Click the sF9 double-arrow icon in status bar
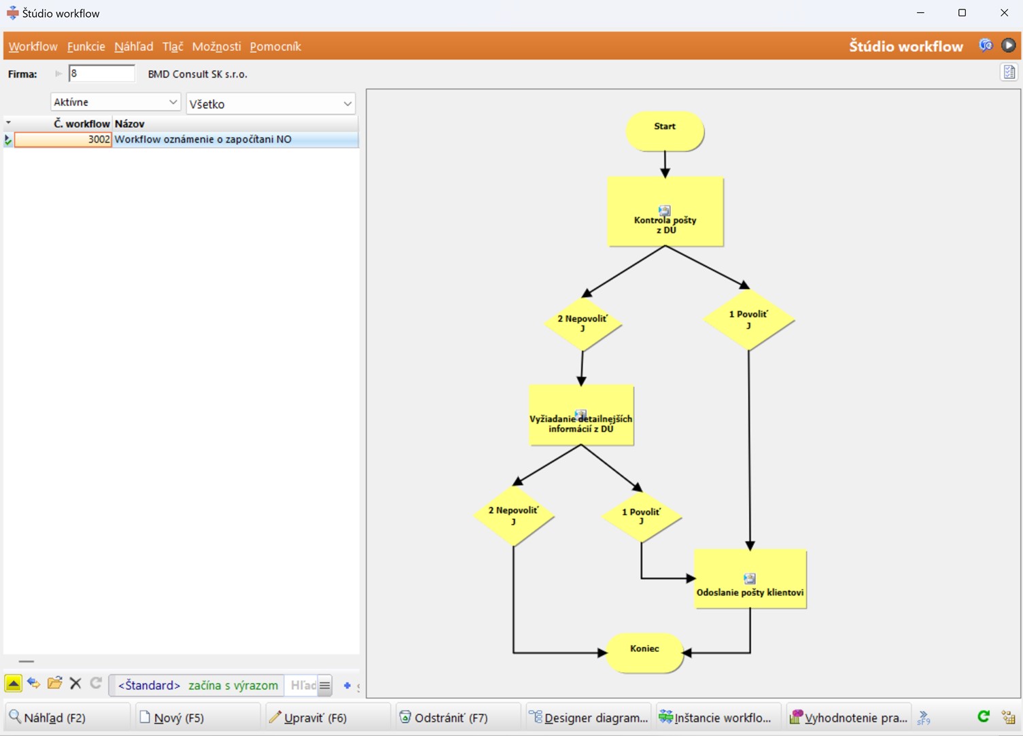Screen dimensions: 1023x736 click(x=924, y=716)
